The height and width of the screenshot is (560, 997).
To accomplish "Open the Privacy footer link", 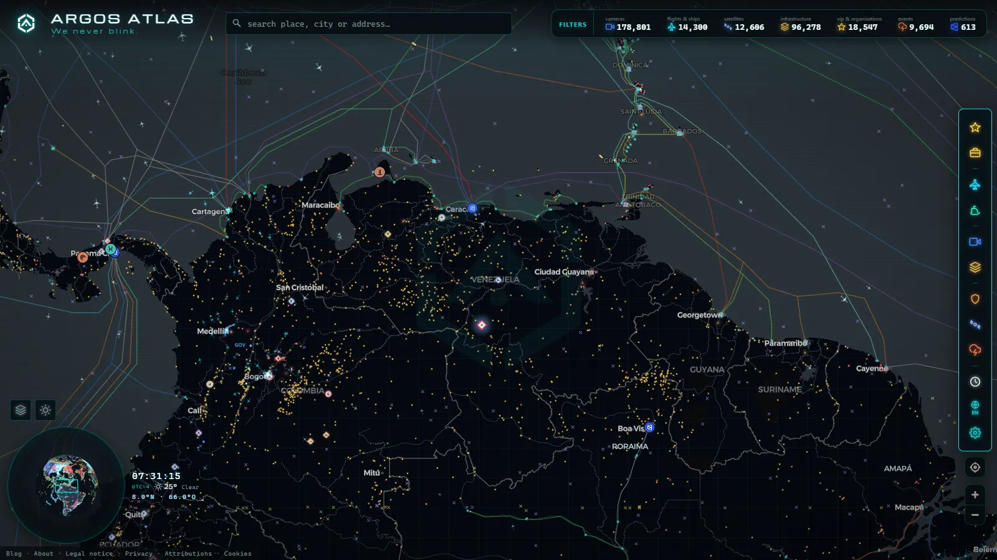I will [x=138, y=553].
